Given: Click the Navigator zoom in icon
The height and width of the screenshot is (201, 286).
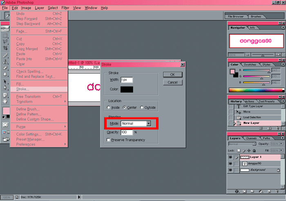Looking at the screenshot, I should pos(278,55).
